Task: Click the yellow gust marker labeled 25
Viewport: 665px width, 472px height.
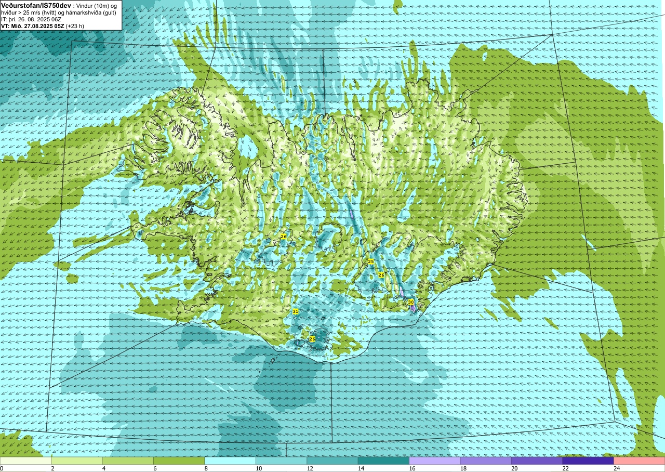Action: [370, 261]
